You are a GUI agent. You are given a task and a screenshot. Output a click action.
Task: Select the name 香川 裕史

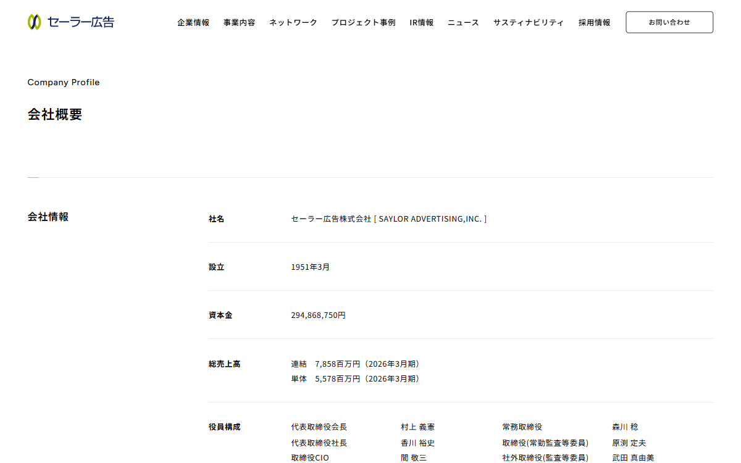pos(418,443)
